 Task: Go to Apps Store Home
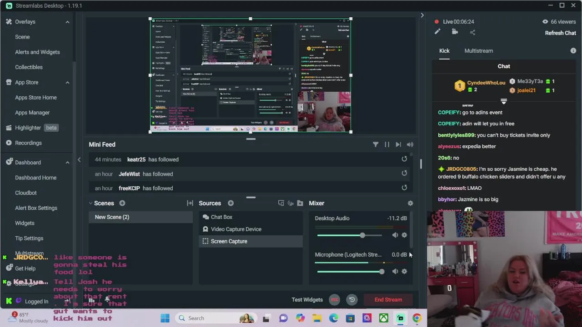pos(36,97)
